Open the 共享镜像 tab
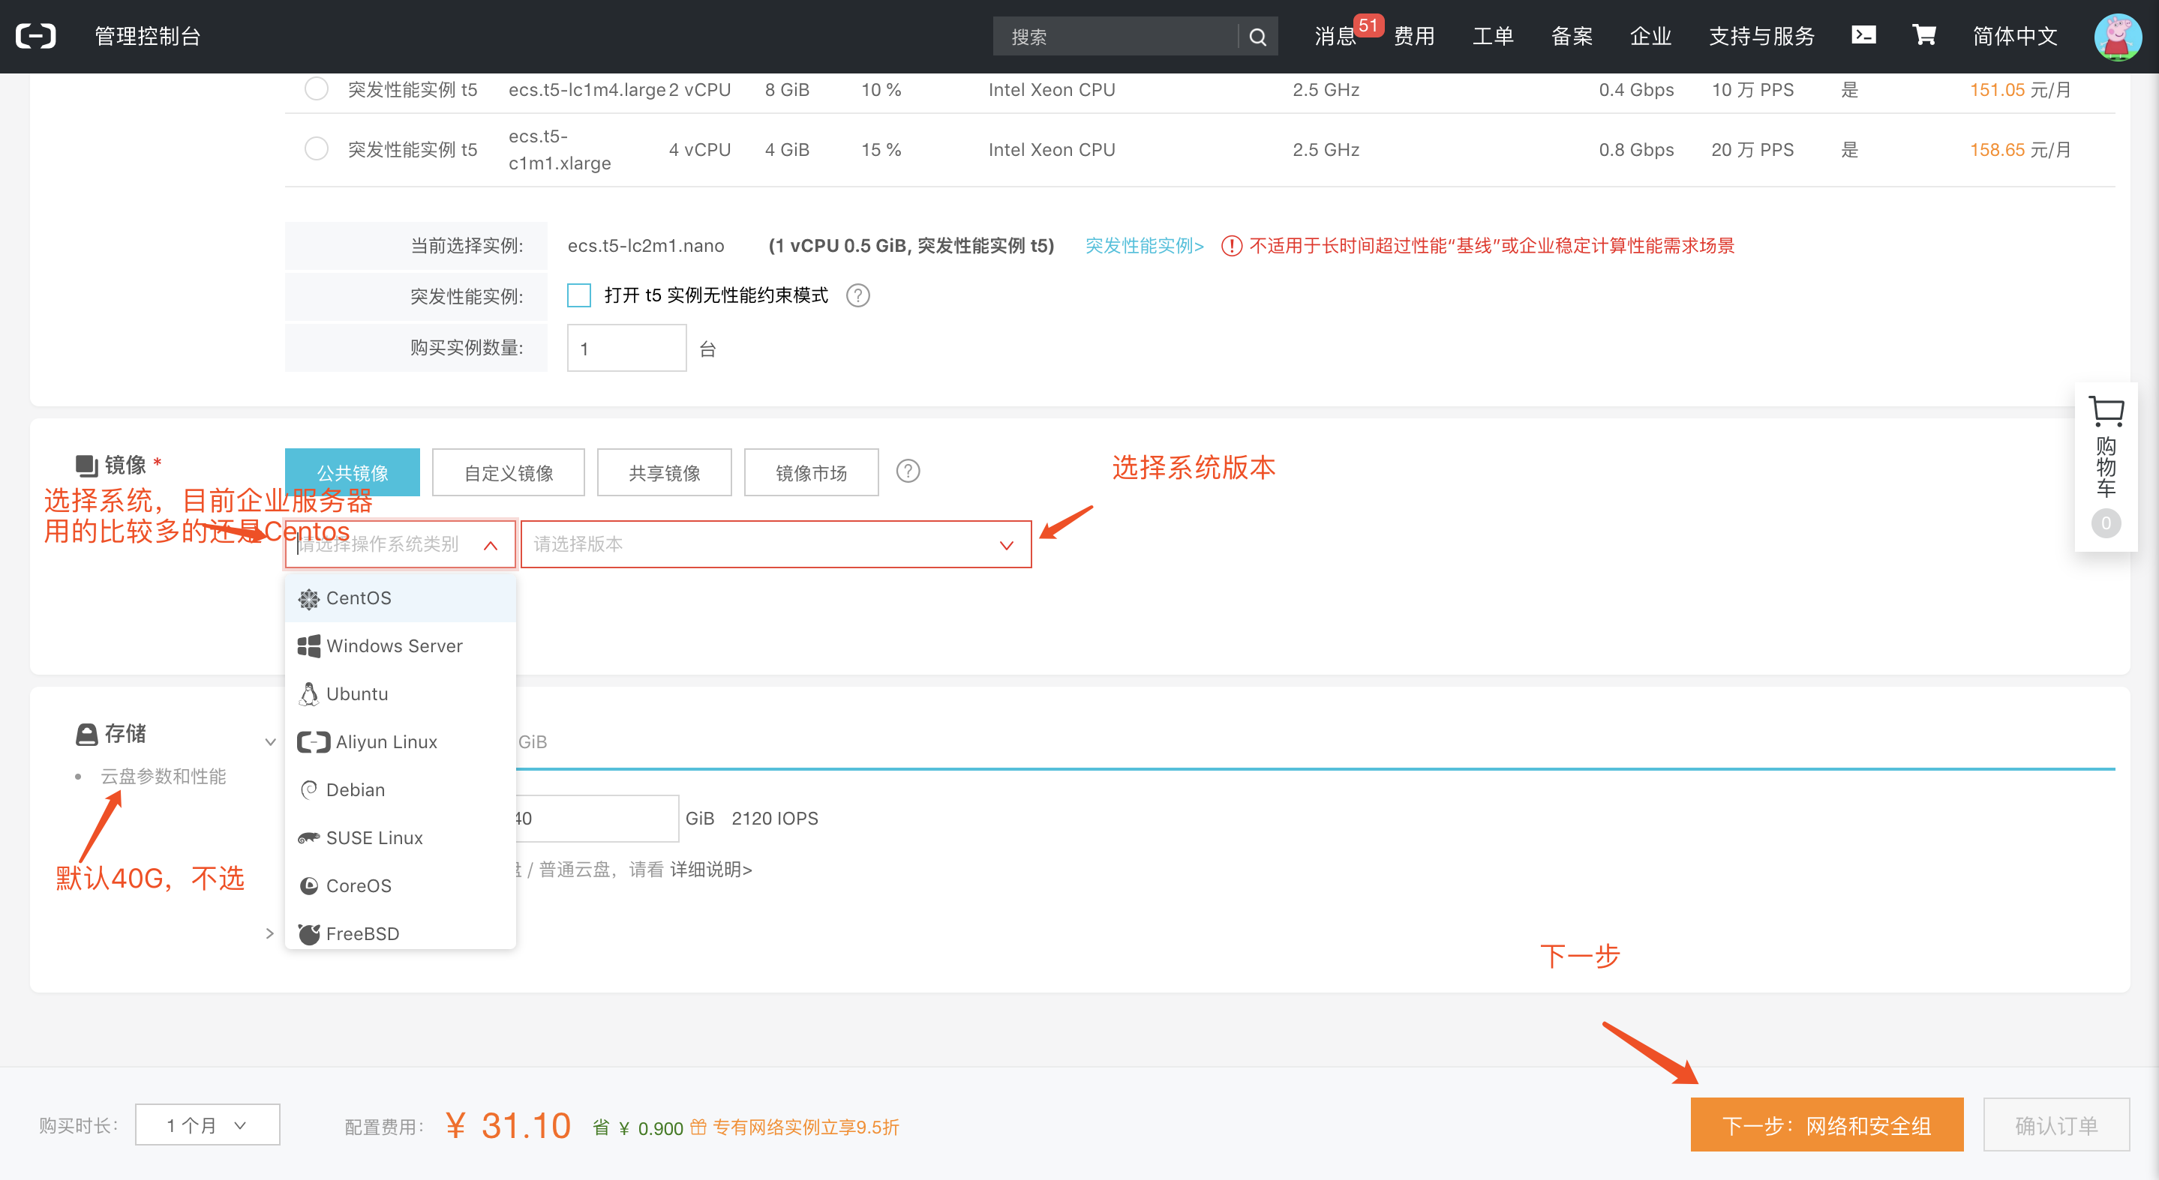 (662, 472)
